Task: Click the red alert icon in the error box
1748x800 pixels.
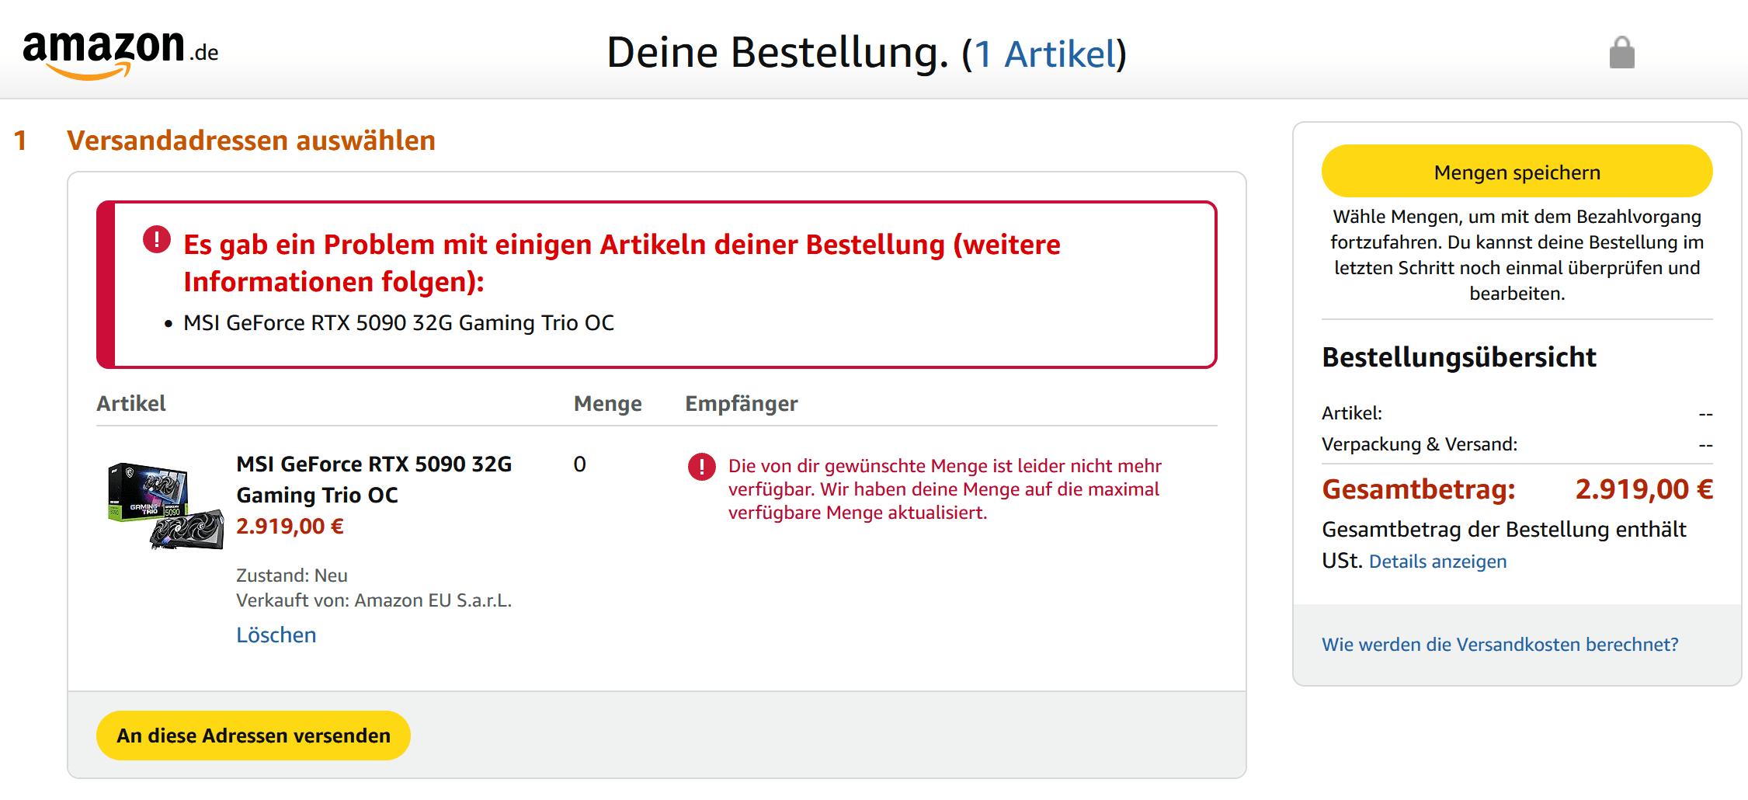Action: [157, 239]
